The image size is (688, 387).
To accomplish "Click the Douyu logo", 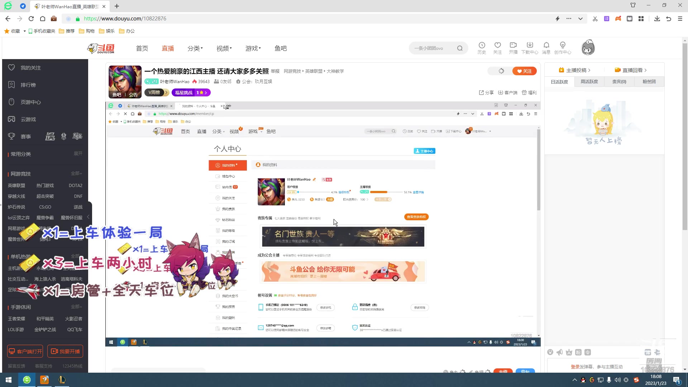I will click(101, 48).
